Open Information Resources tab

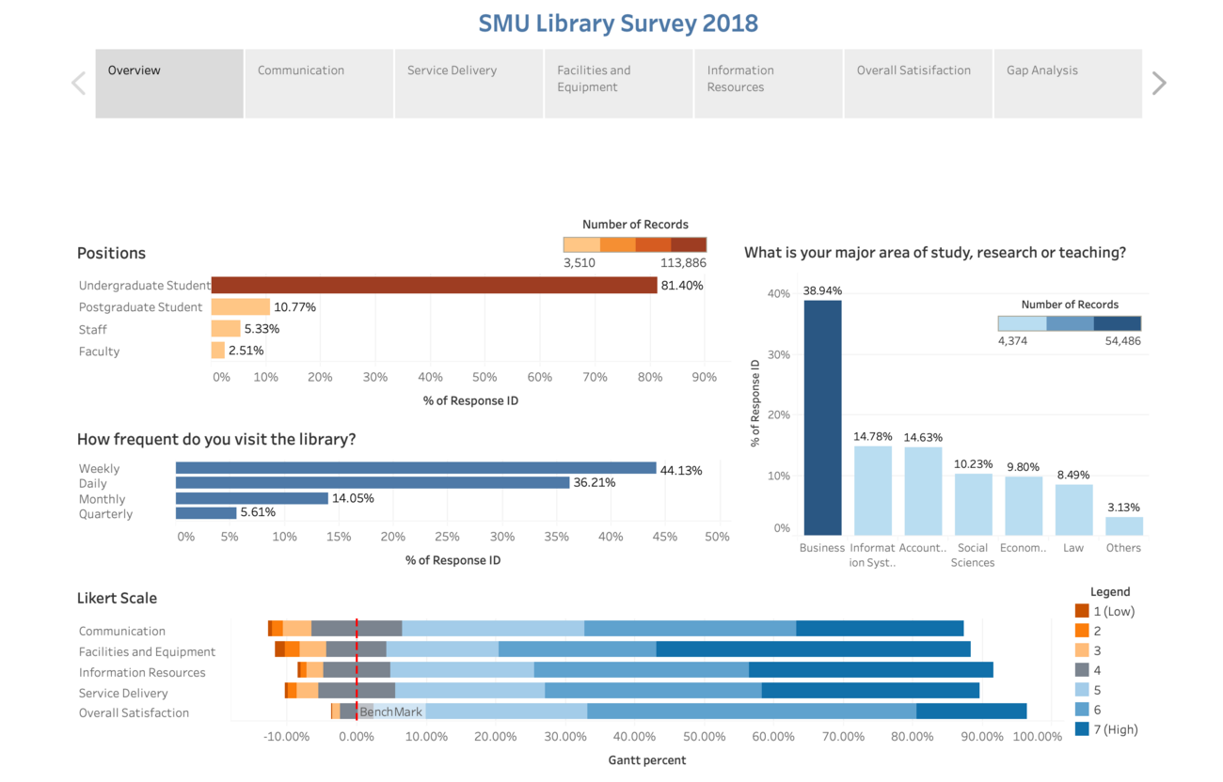point(769,84)
